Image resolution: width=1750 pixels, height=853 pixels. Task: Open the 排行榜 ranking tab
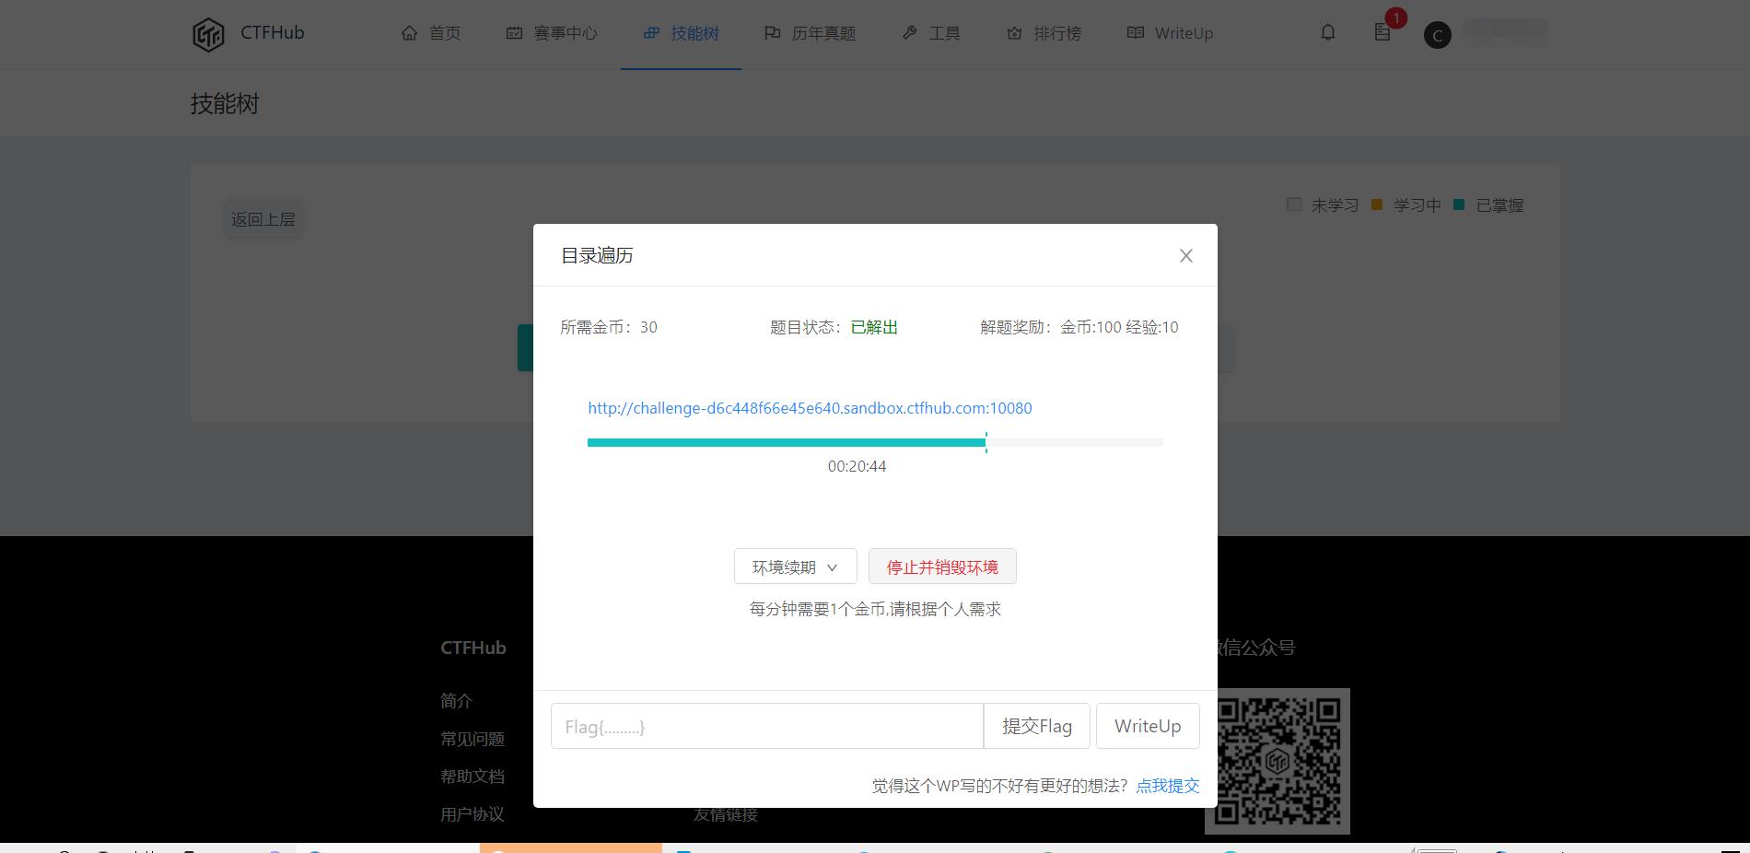(x=1044, y=33)
